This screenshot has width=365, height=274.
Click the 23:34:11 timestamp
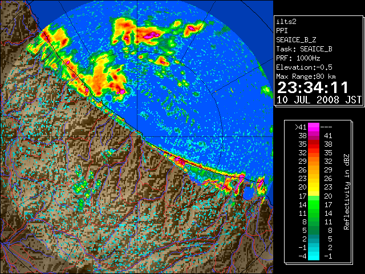pos(313,87)
